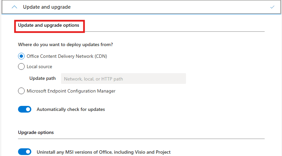Click the Uninstall any MSI versions label

click(103, 152)
